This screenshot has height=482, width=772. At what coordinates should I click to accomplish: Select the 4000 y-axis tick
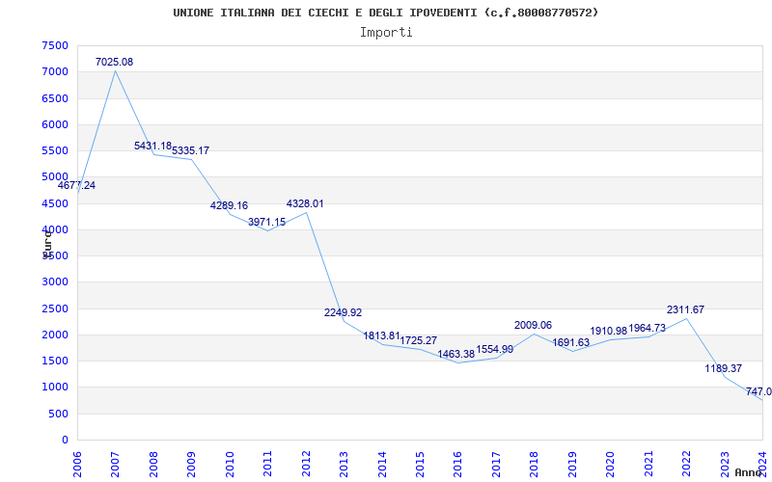55,229
